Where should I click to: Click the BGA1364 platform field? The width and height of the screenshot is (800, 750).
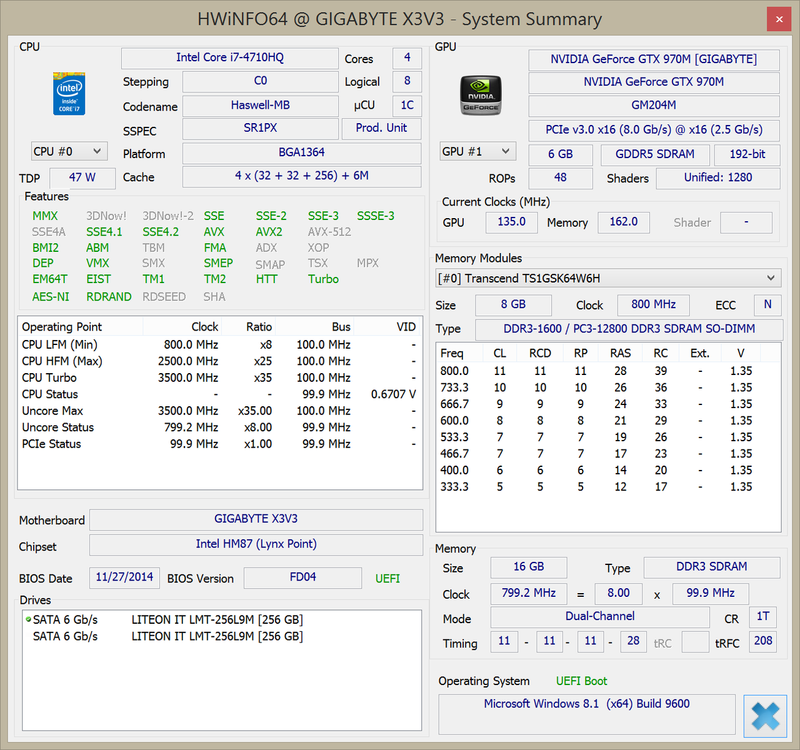[x=301, y=152]
